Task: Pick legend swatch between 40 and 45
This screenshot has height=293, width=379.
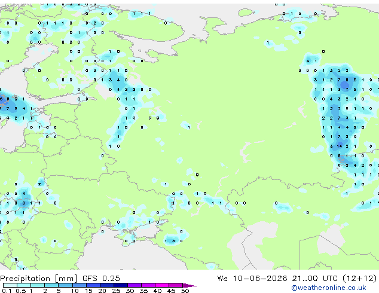Action: 162,285
